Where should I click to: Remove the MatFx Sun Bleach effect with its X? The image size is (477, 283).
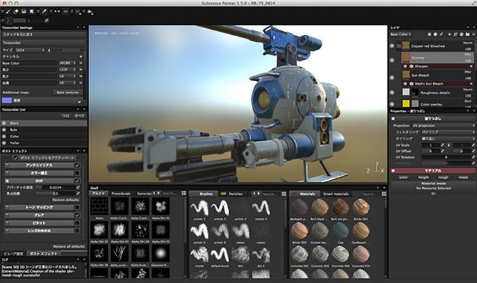pyautogui.click(x=471, y=84)
